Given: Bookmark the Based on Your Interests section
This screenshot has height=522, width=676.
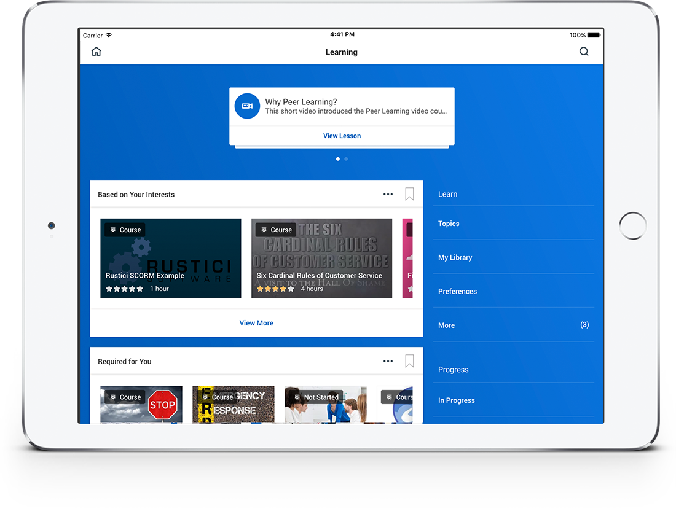Looking at the screenshot, I should tap(409, 193).
